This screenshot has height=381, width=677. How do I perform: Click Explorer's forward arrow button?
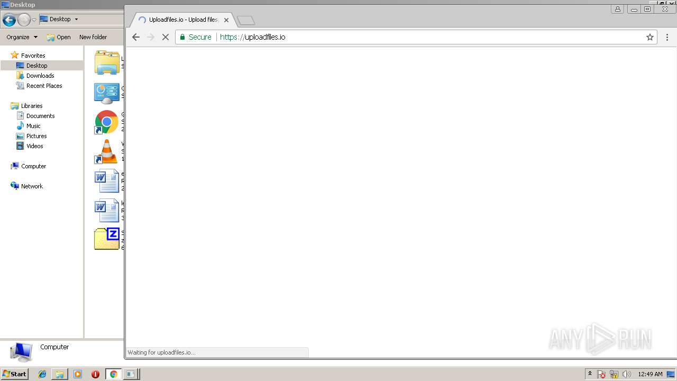24,20
